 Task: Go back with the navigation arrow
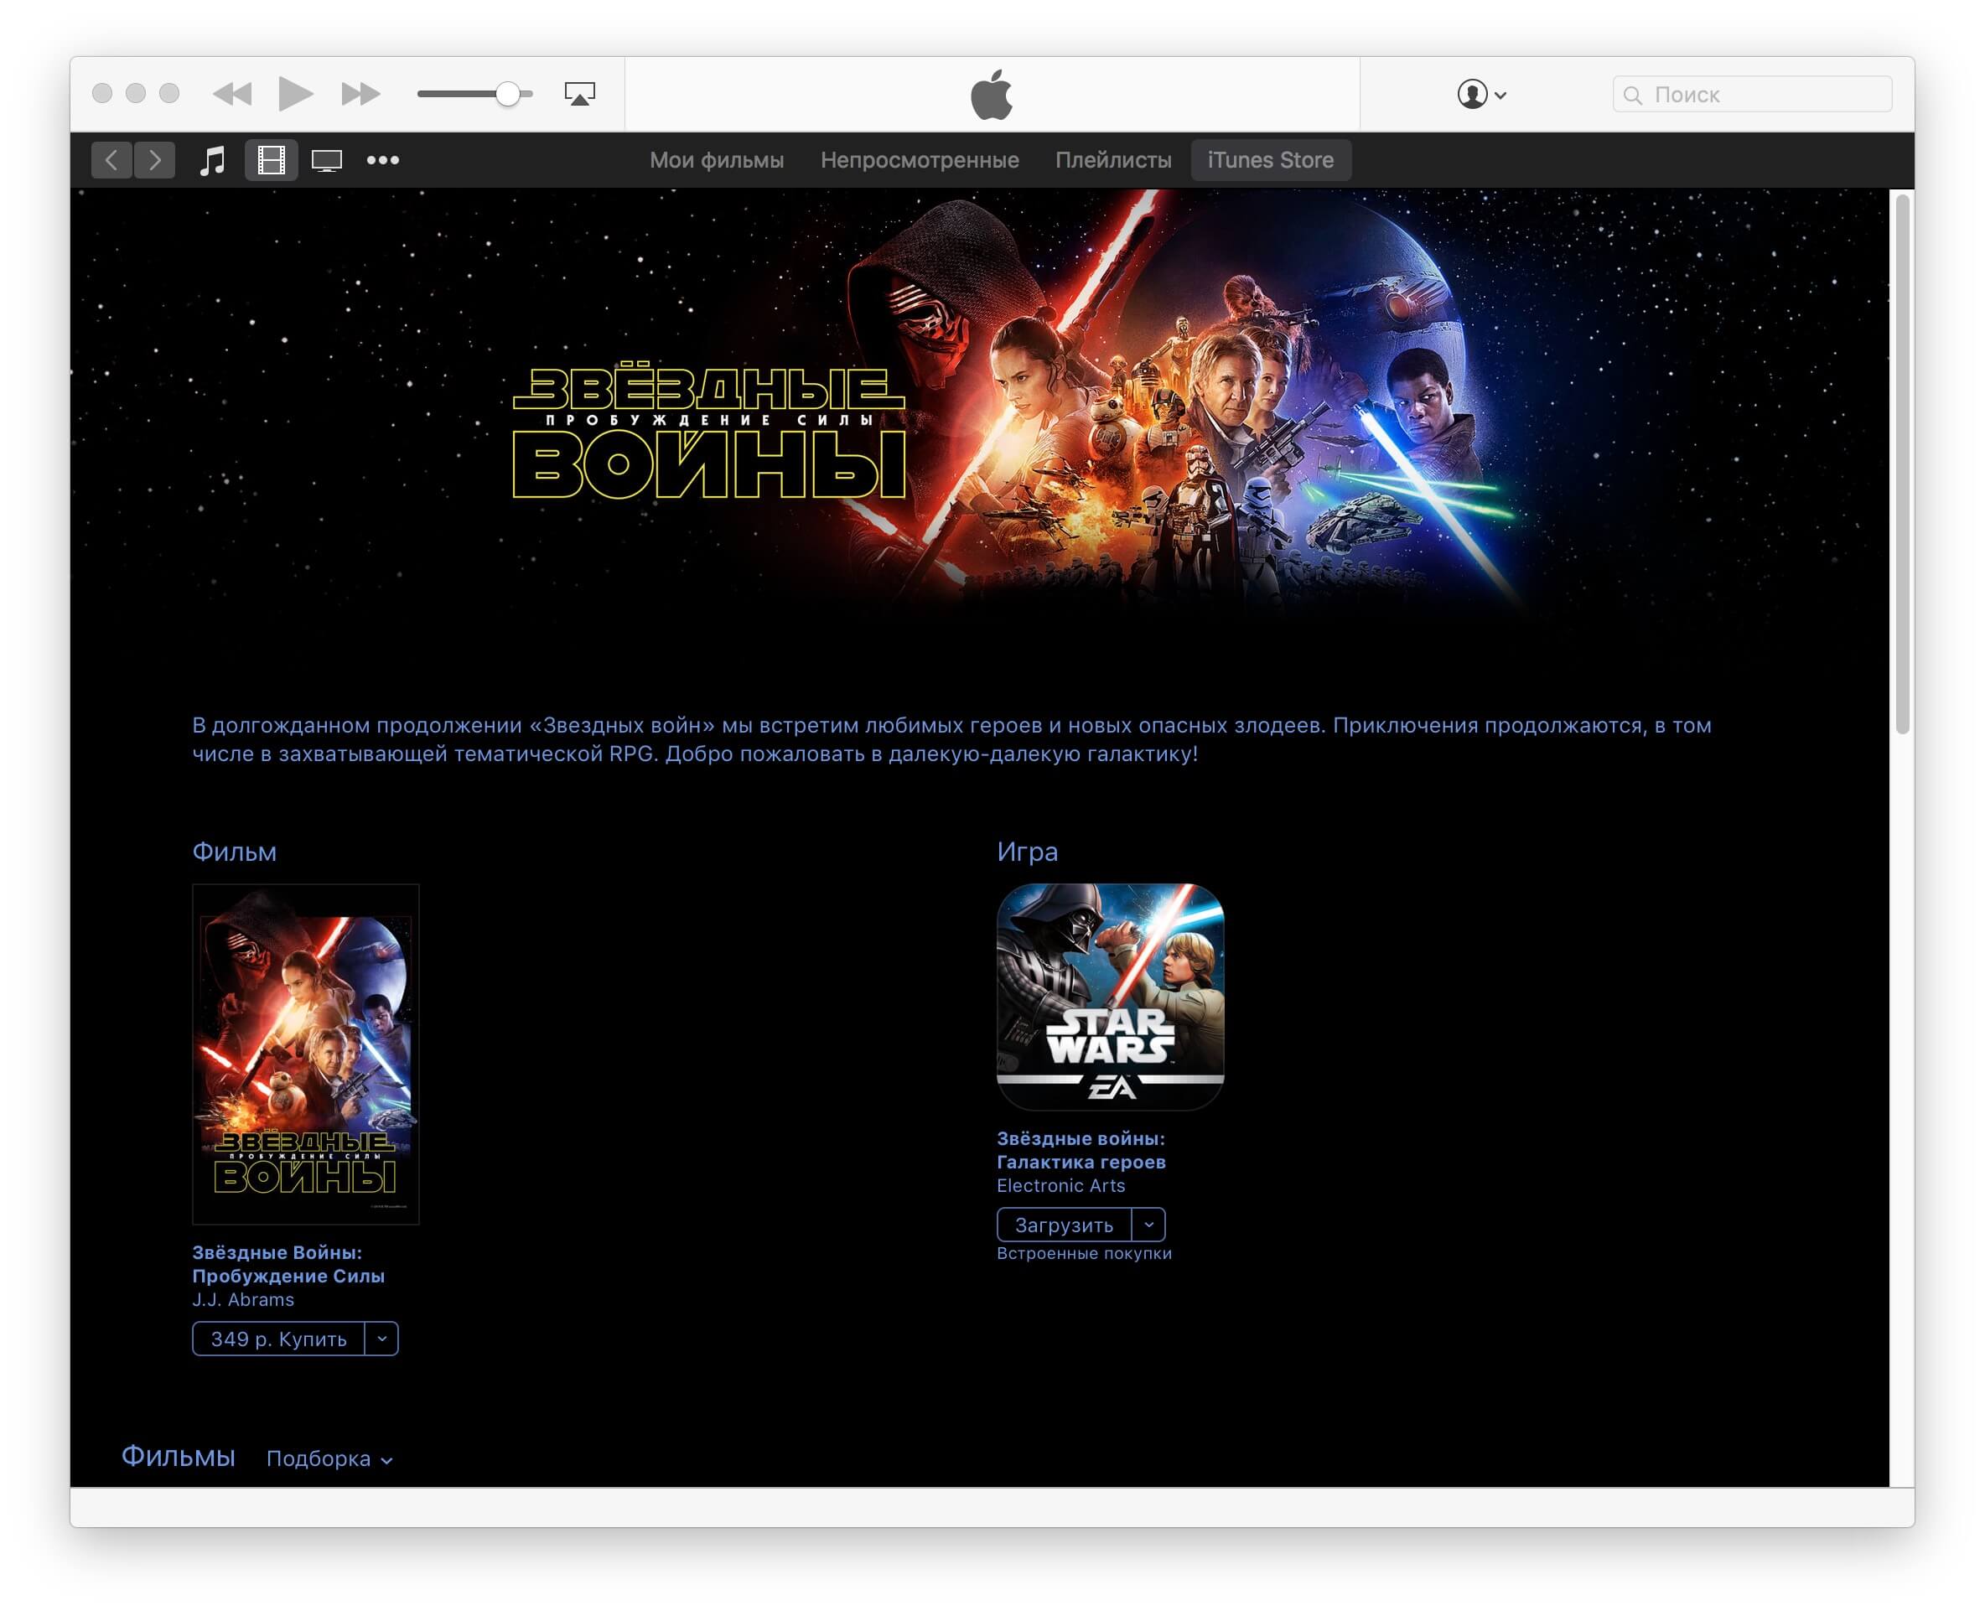point(111,161)
